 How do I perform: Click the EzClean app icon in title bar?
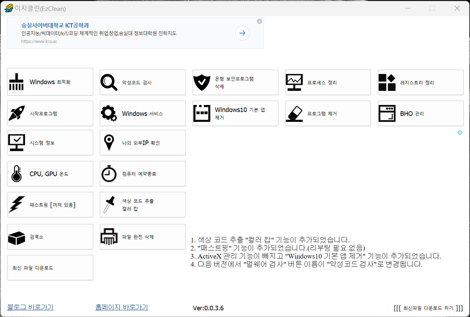[8, 8]
